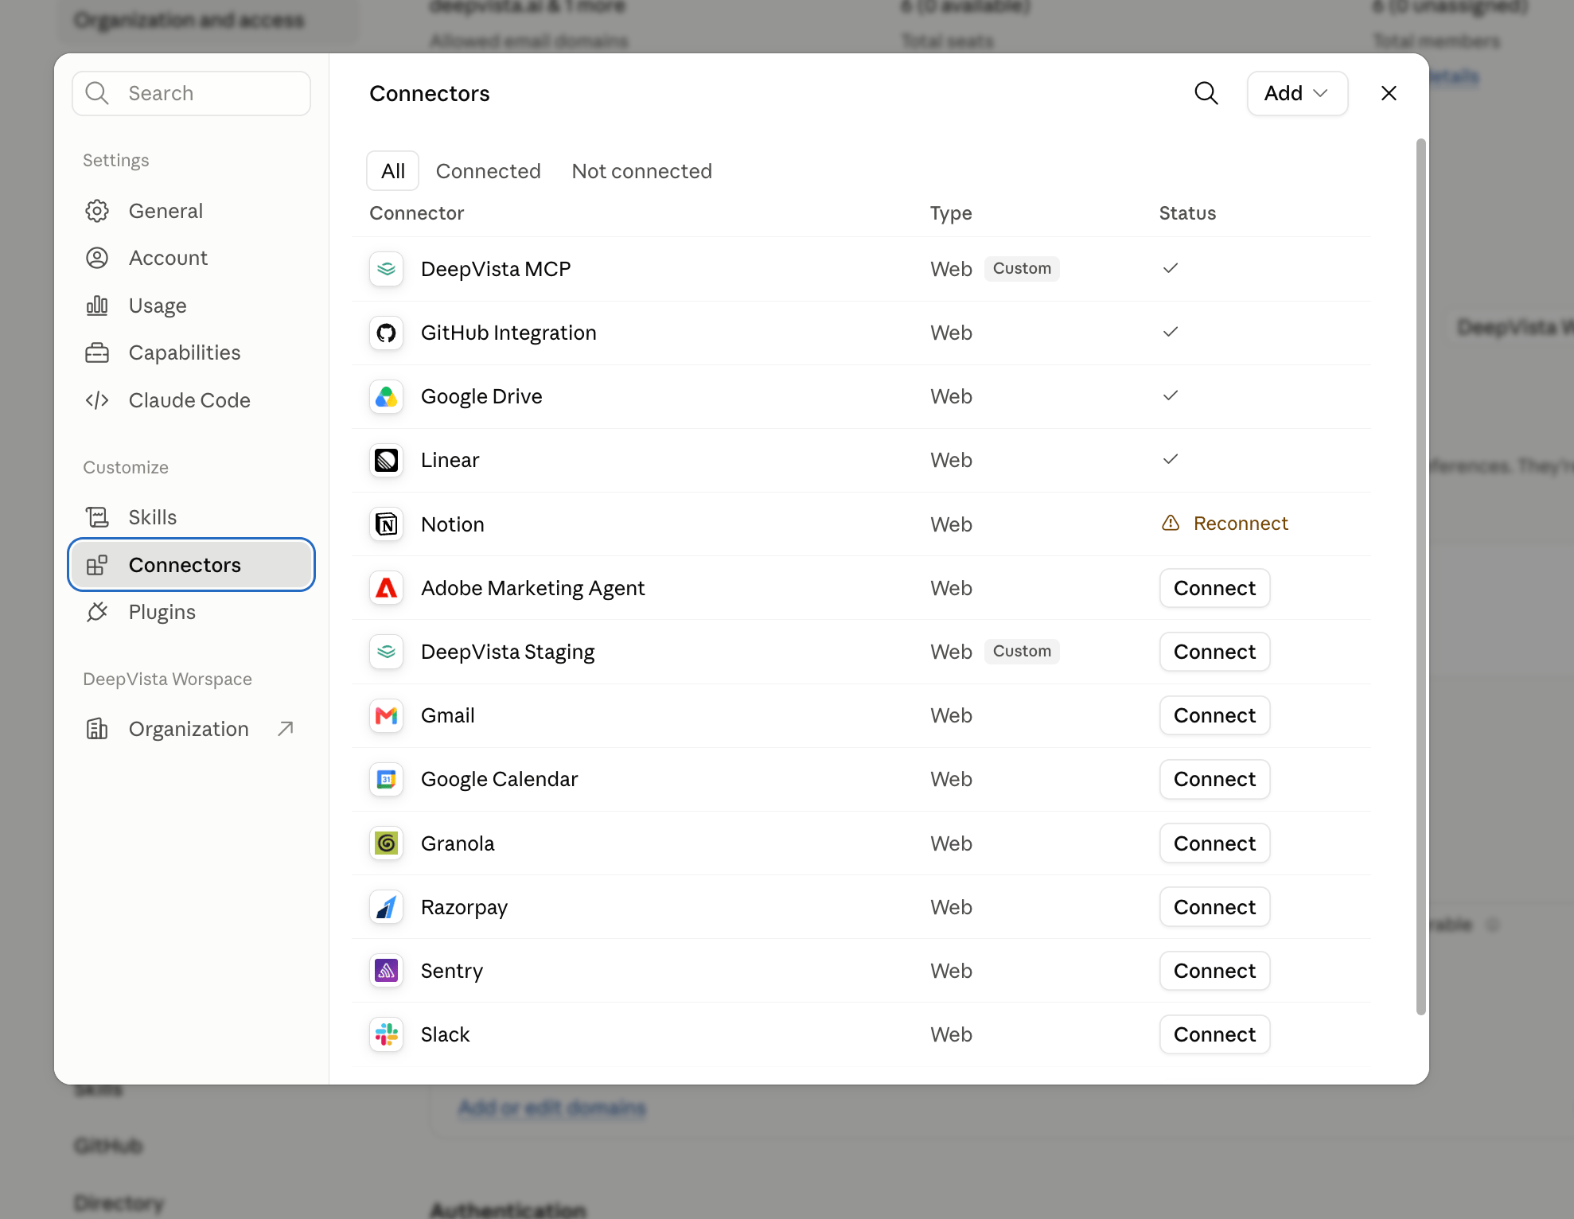Image resolution: width=1574 pixels, height=1219 pixels.
Task: Click Reconnect for Notion
Action: [1241, 524]
